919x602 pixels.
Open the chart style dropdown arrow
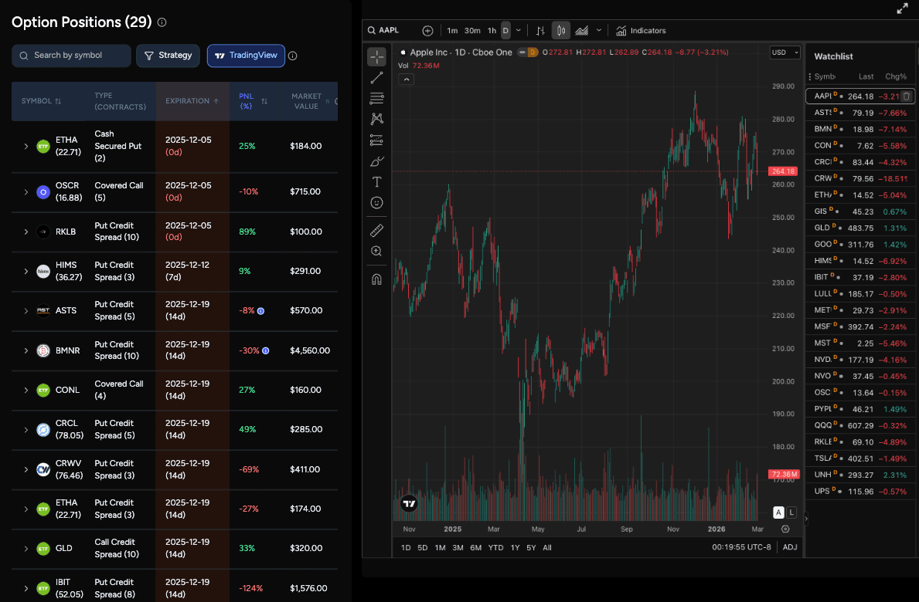[598, 30]
